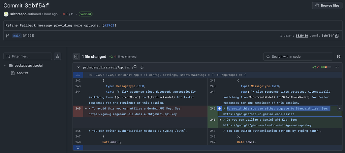Expand hidden lines above line 242
Viewport: 345px width, 153px height.
point(78,75)
